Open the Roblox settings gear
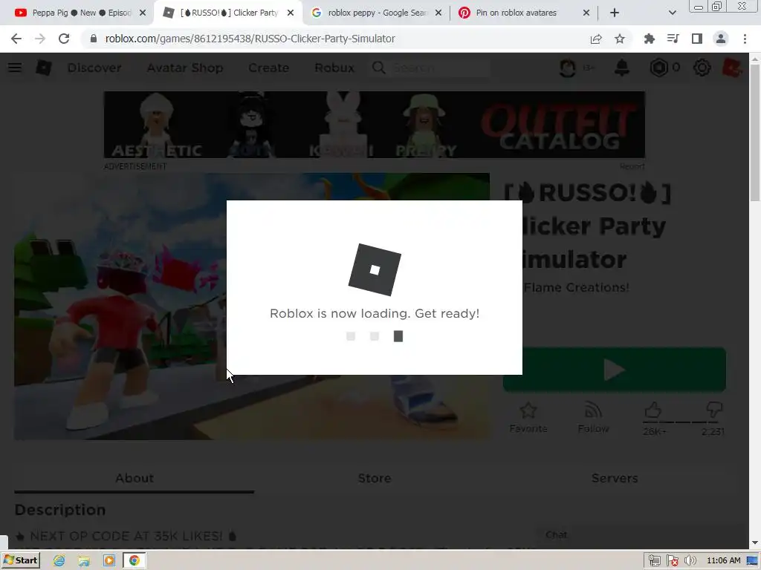This screenshot has height=570, width=761. pos(702,68)
